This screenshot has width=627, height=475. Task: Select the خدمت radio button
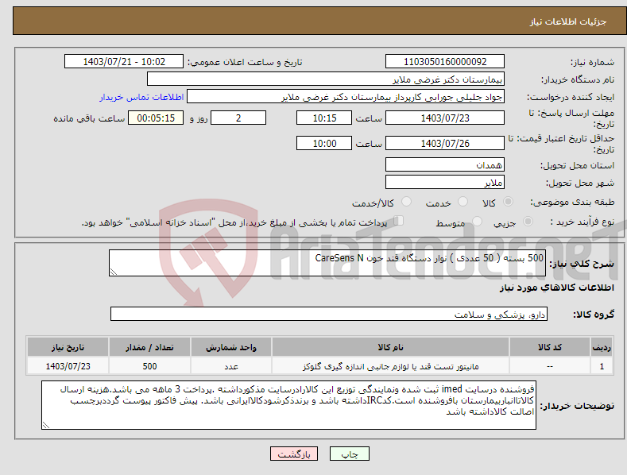tap(463, 202)
